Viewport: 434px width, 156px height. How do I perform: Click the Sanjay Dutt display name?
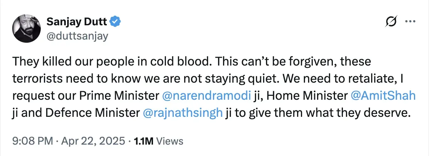77,22
